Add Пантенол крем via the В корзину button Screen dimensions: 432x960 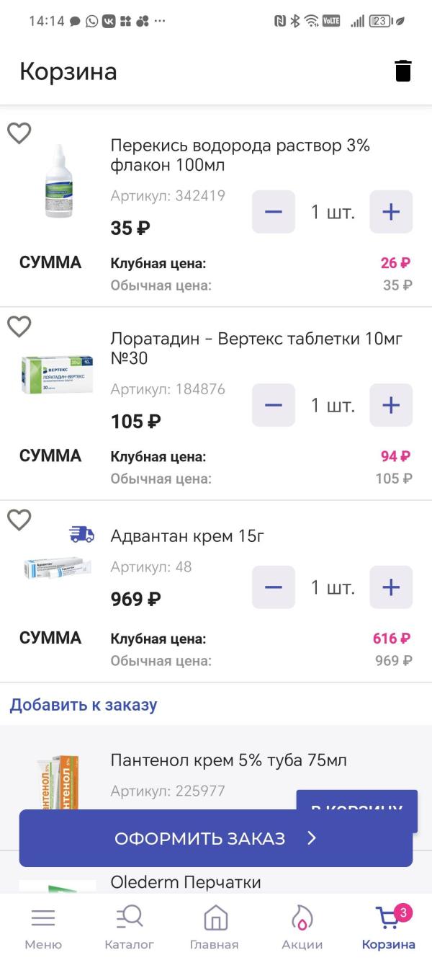tap(357, 800)
